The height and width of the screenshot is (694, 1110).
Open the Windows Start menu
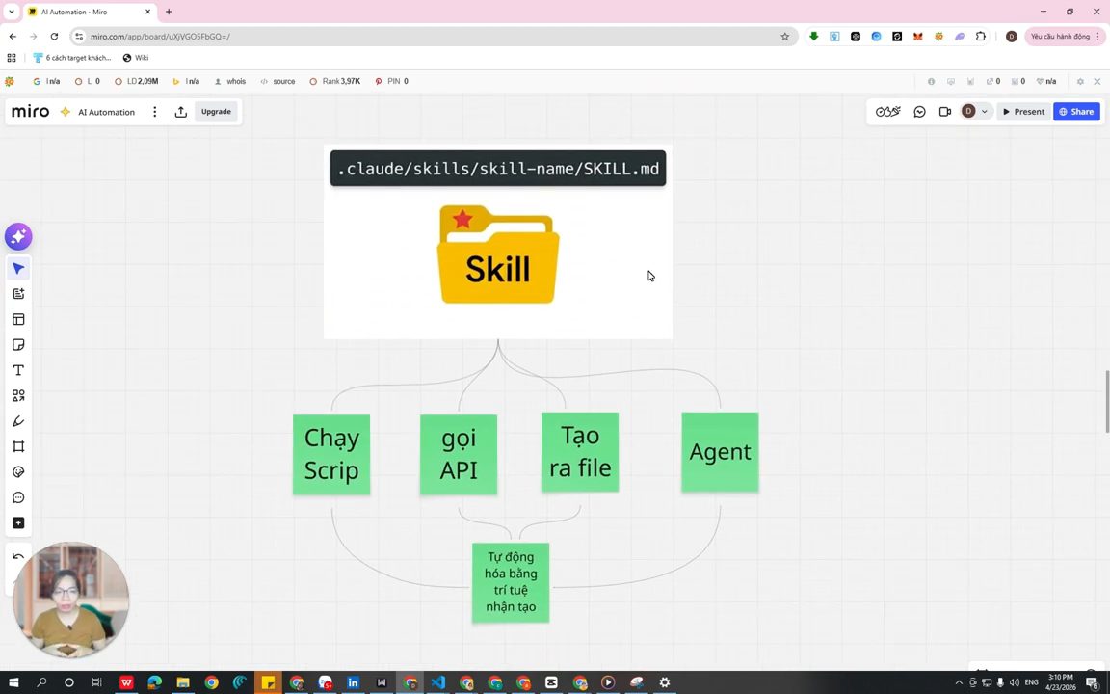[13, 682]
